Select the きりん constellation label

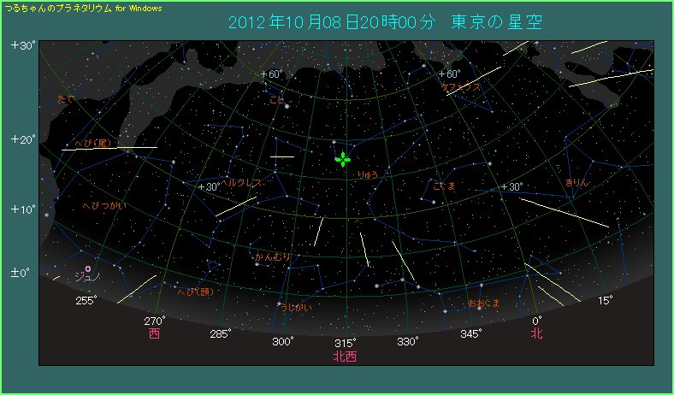[x=576, y=182]
